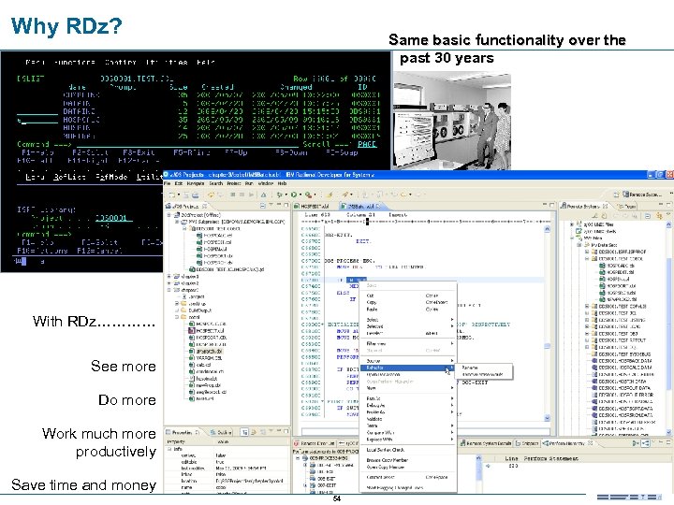Switch to the HOSPEDIT.cbl editor tab
This screenshot has height=505, width=674.
pyautogui.click(x=315, y=206)
